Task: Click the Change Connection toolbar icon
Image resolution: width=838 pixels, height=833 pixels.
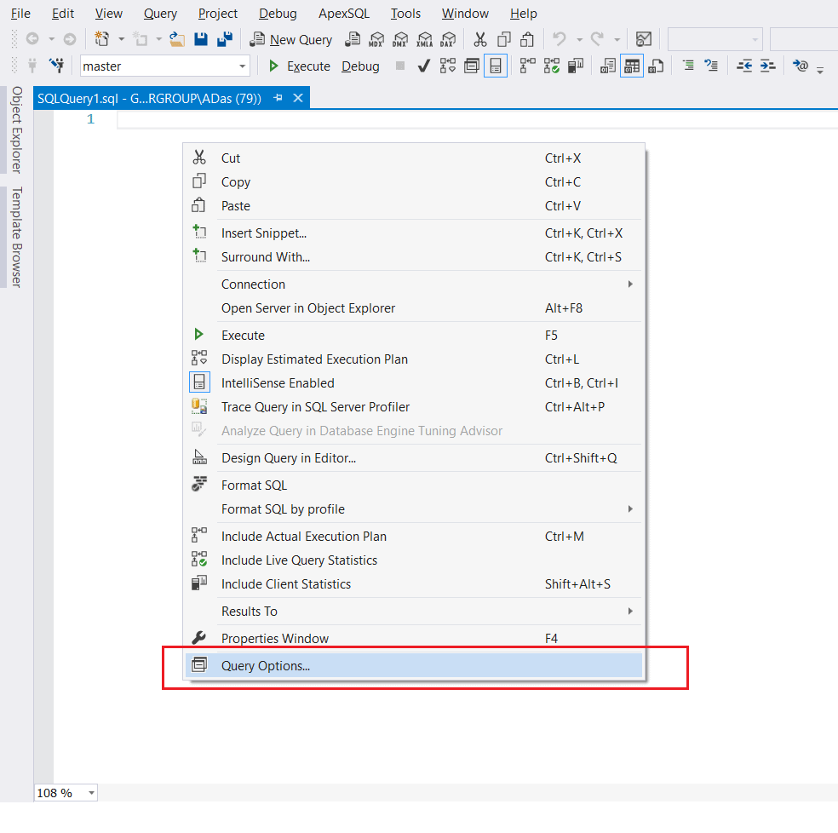Action: (57, 66)
